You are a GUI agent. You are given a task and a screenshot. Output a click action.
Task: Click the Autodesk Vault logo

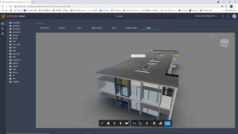tap(13, 16)
